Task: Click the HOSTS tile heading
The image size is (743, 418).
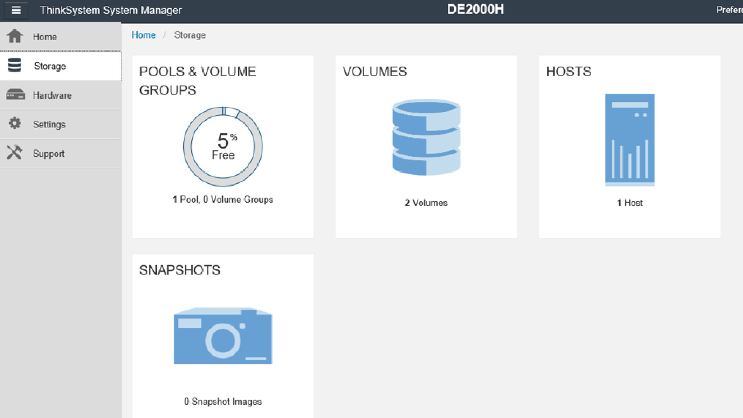Action: (x=569, y=72)
